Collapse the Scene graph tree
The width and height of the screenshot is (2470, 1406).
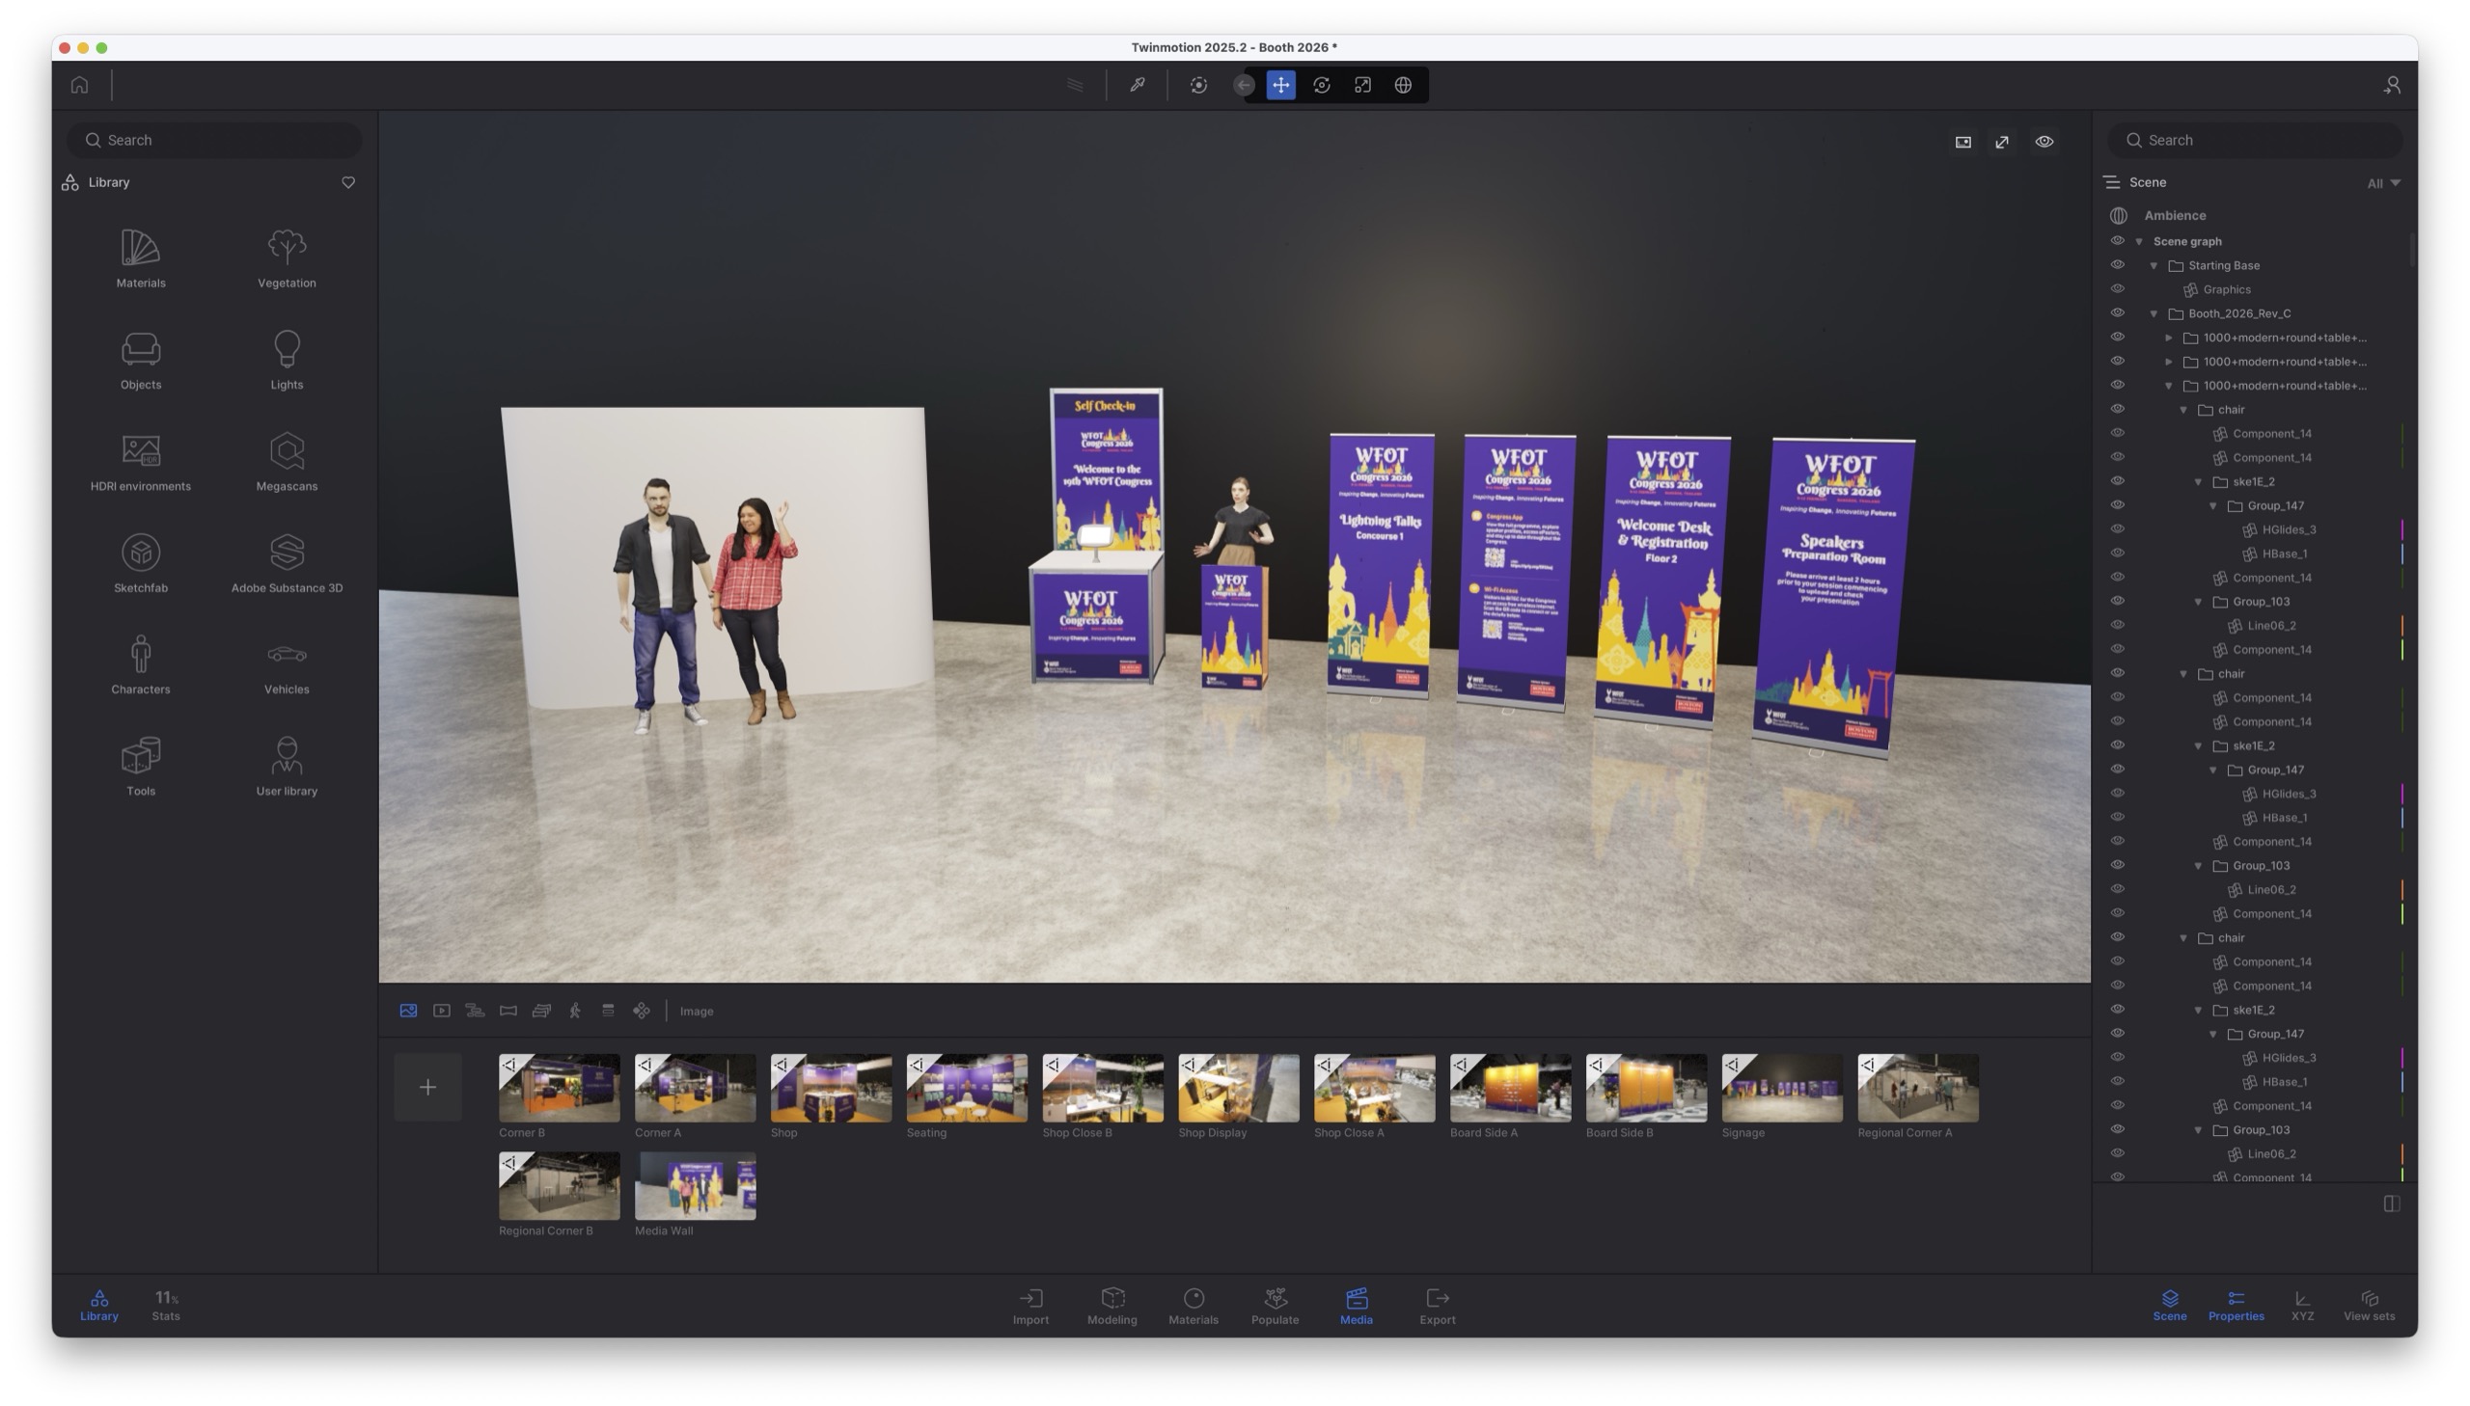(2139, 241)
